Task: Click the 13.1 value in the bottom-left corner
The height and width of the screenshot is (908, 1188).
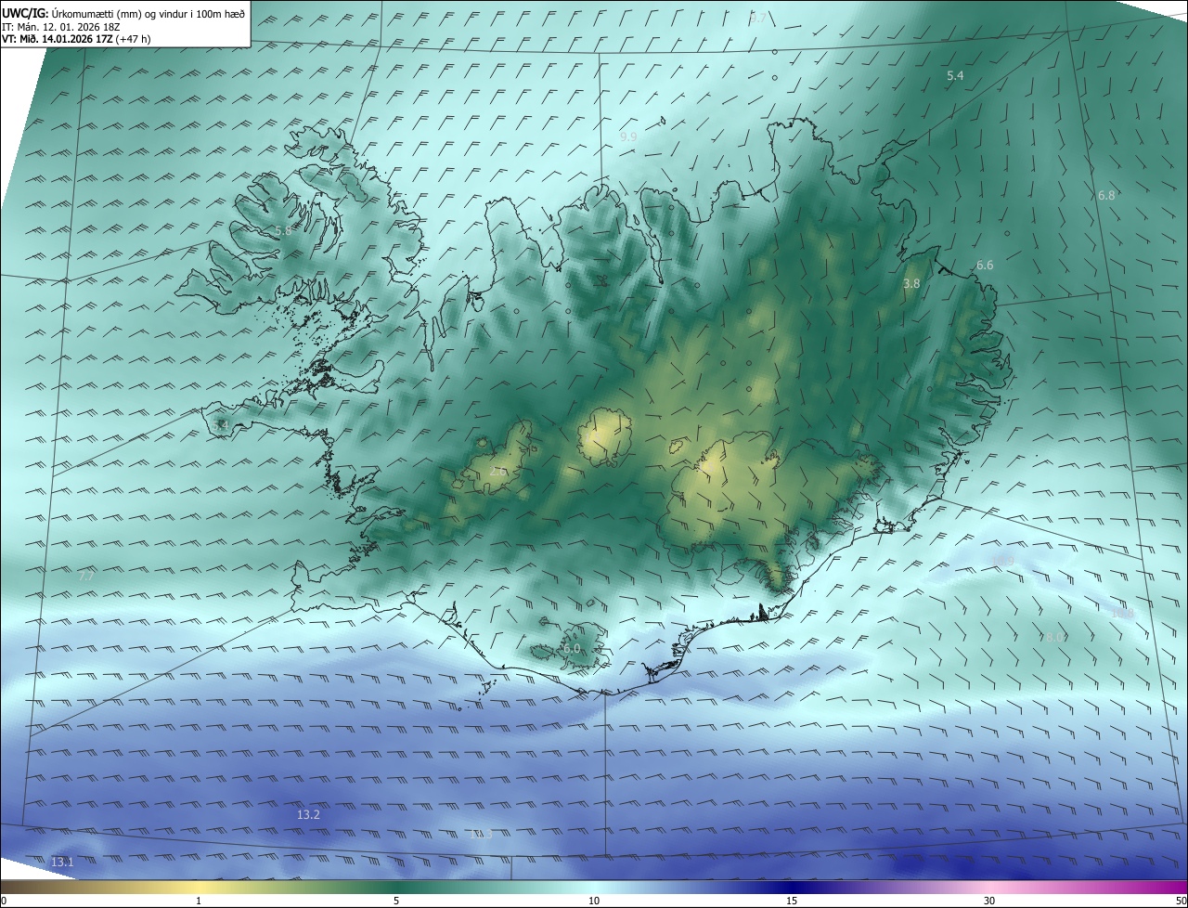Action: (62, 862)
